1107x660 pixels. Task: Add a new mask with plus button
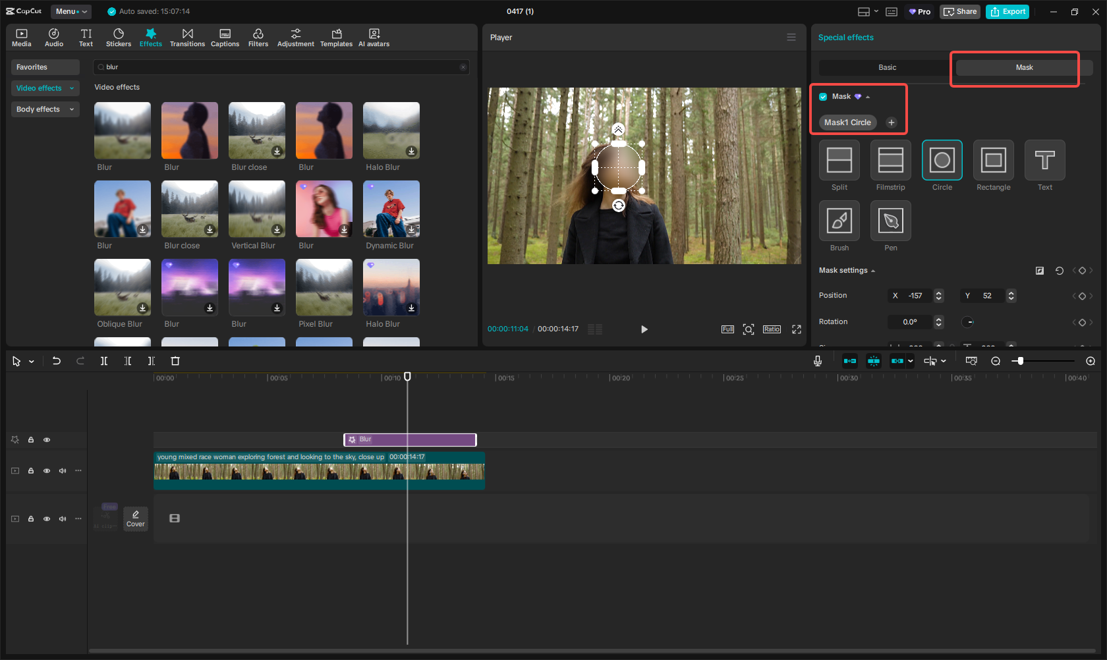click(x=891, y=123)
